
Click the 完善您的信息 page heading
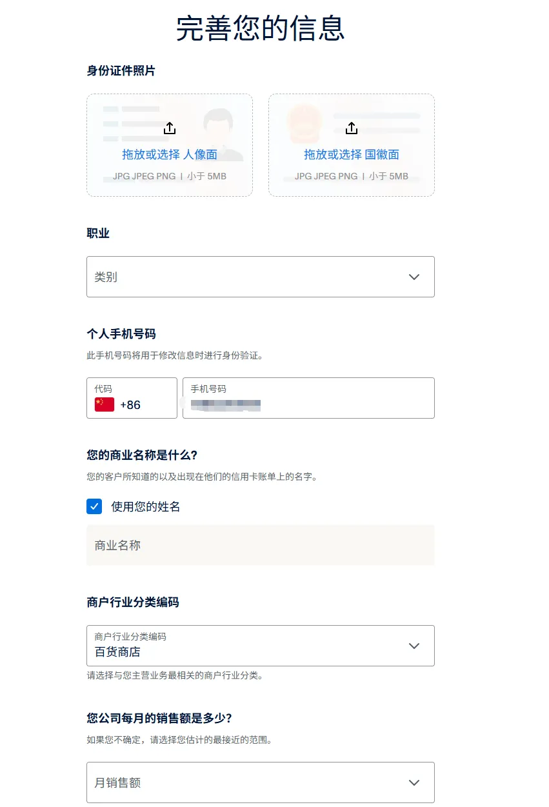(x=261, y=29)
